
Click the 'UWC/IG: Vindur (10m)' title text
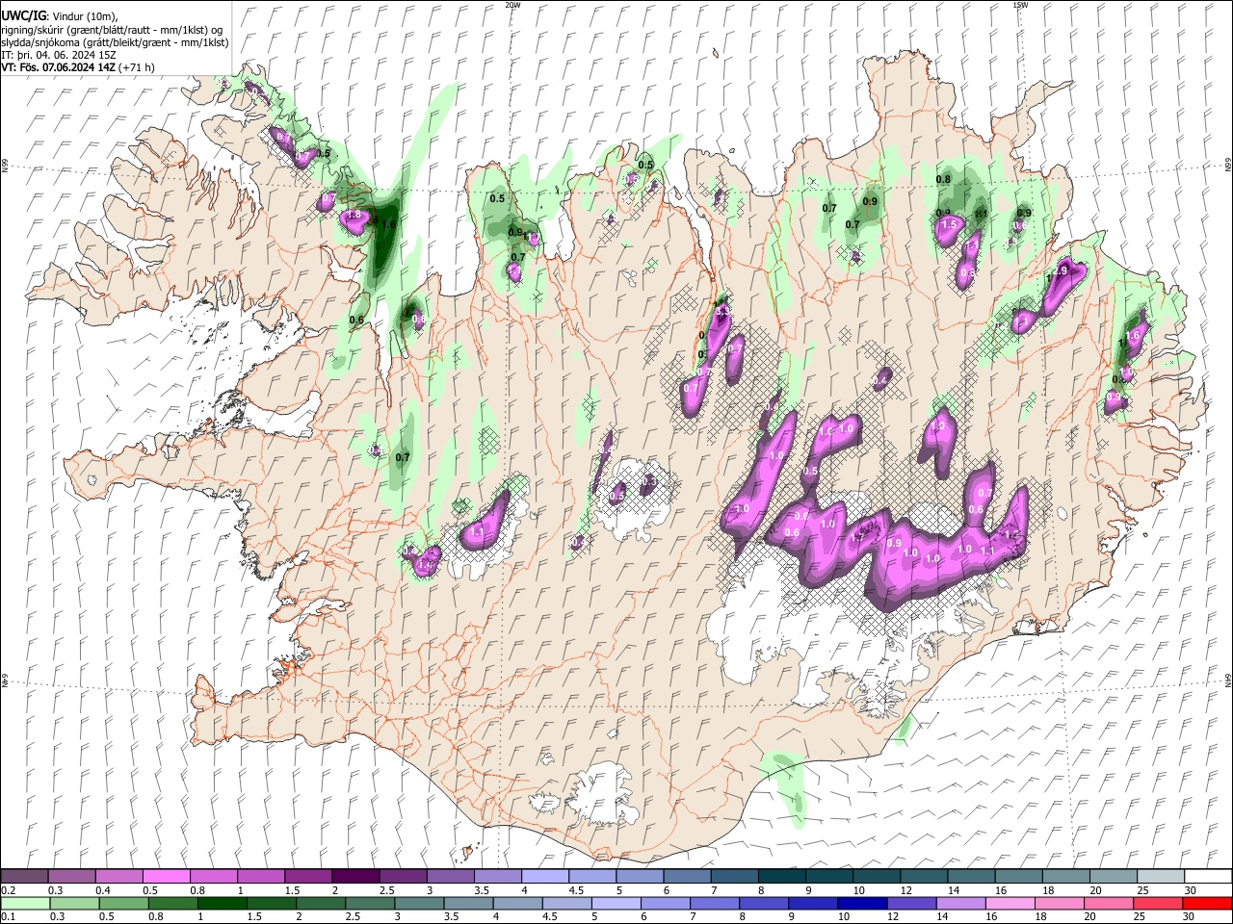(60, 16)
